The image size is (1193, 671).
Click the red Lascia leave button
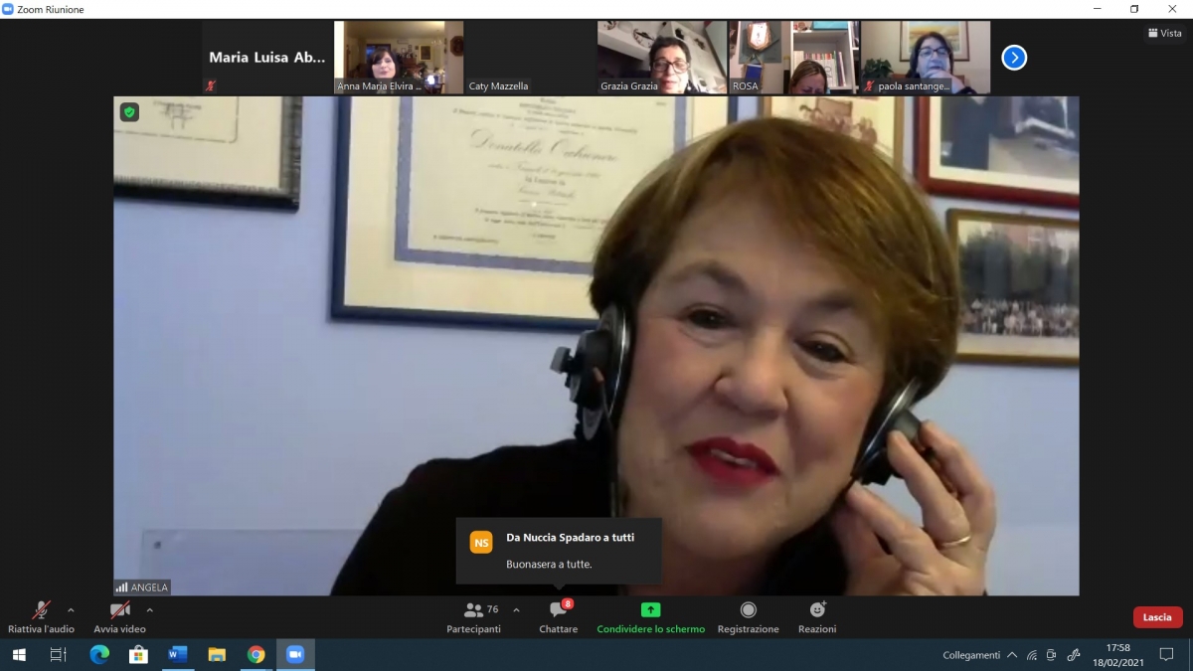click(x=1157, y=617)
